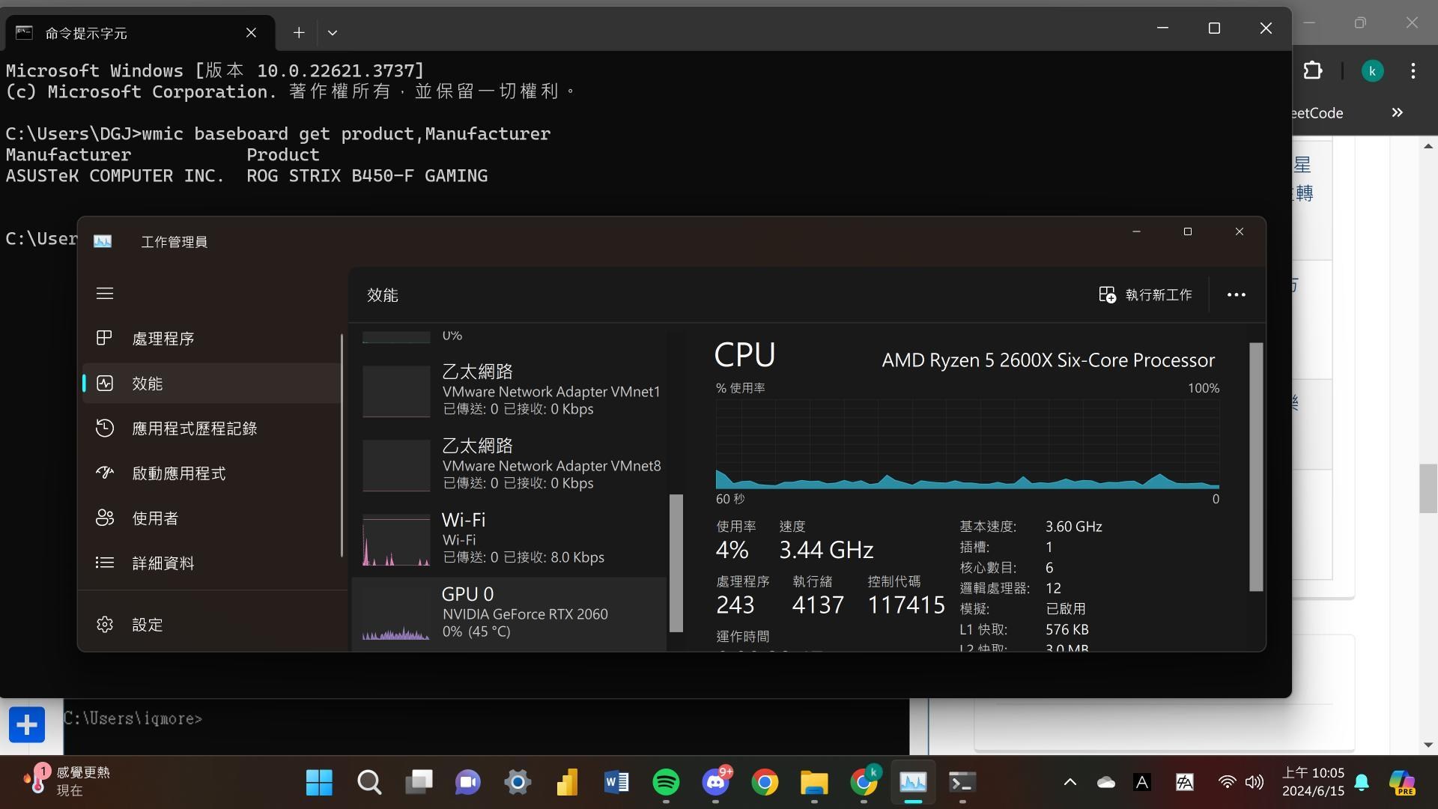1438x809 pixels.
Task: Open Startup apps sidebar page
Action: click(x=178, y=473)
